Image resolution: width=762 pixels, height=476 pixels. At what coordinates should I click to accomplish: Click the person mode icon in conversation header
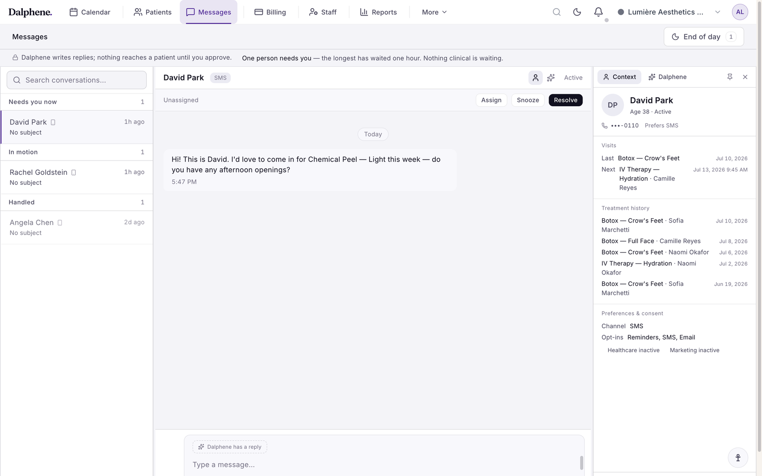pyautogui.click(x=535, y=78)
